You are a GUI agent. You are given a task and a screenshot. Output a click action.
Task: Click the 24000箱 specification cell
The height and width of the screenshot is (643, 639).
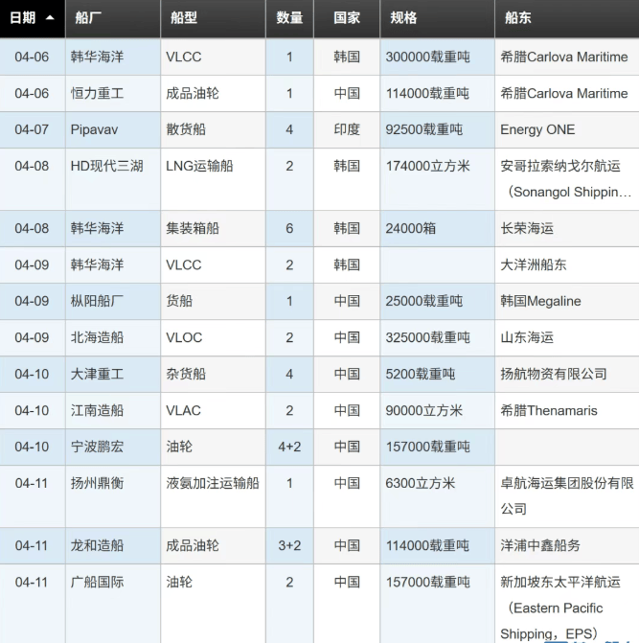(x=411, y=228)
